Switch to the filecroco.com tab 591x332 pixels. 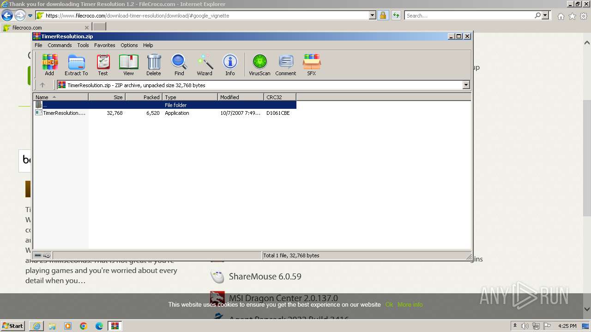[46, 27]
